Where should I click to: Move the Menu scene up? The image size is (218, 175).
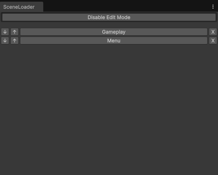click(15, 41)
